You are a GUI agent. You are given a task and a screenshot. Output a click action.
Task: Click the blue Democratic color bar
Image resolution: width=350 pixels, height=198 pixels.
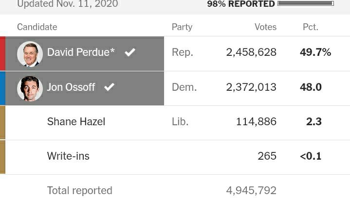coord(2,88)
